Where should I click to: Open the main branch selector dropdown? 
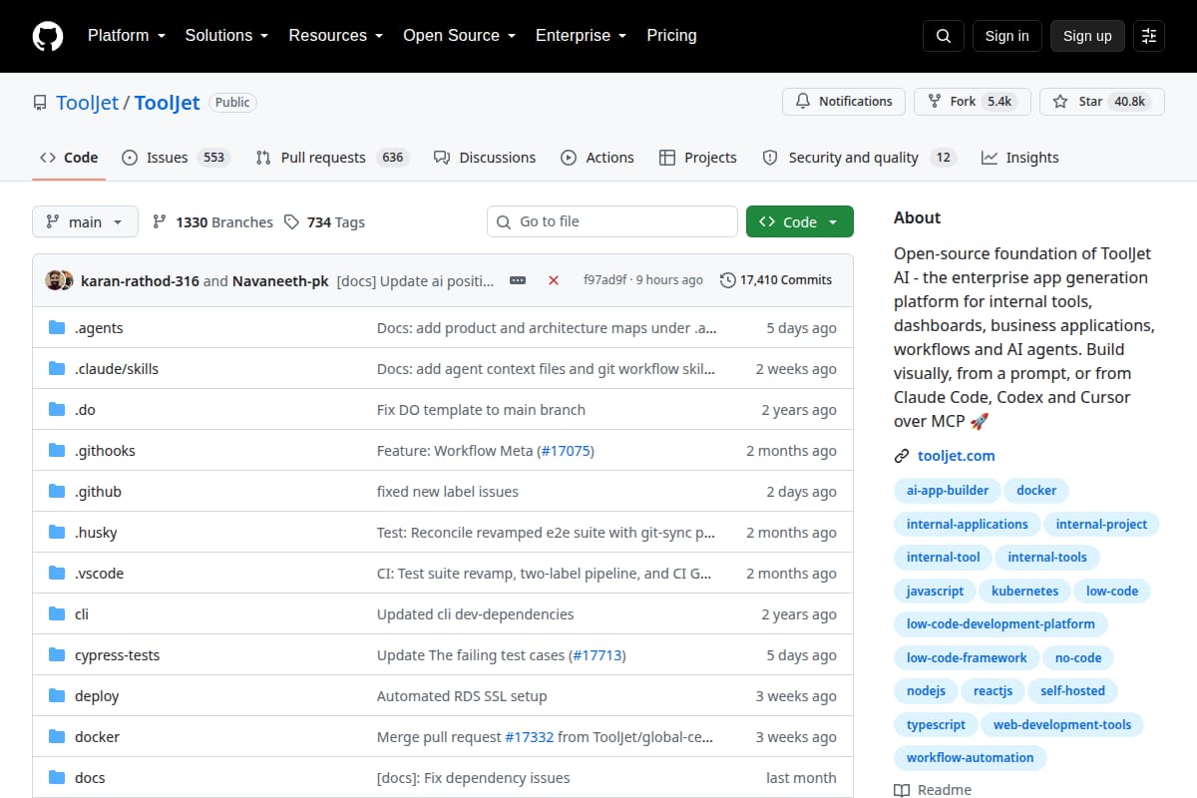pyautogui.click(x=85, y=222)
